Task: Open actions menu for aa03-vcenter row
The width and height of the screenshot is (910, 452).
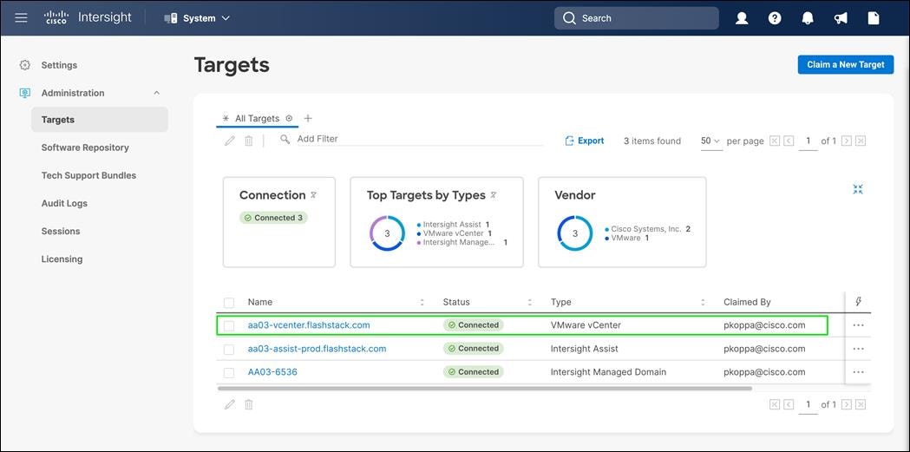Action: [x=858, y=325]
